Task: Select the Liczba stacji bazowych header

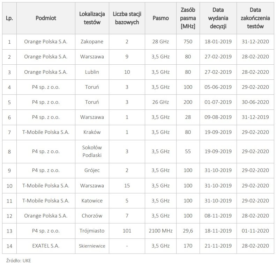Action: pyautogui.click(x=127, y=18)
